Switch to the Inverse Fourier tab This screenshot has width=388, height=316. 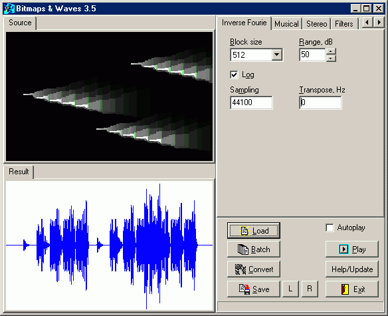244,23
